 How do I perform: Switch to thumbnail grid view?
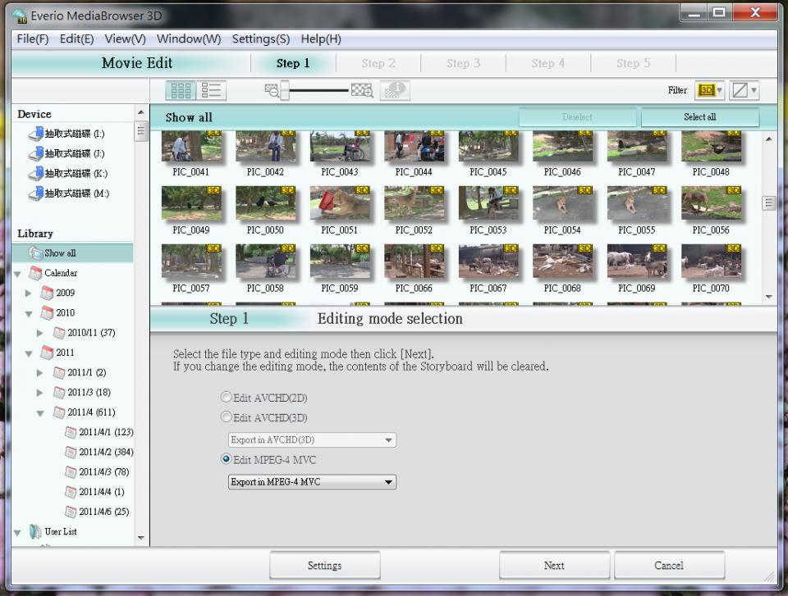tap(181, 91)
